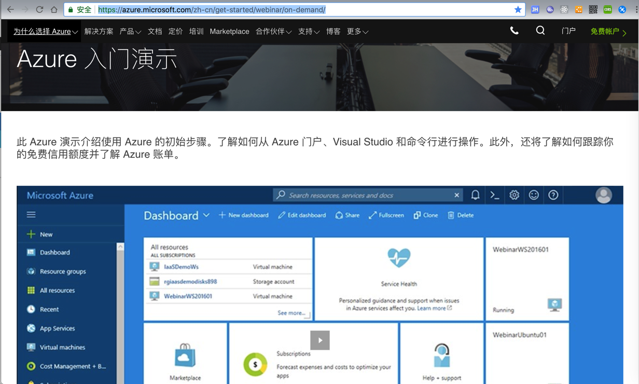Image resolution: width=639 pixels, height=384 pixels.
Task: Click Delete dashboard button
Action: (x=461, y=215)
